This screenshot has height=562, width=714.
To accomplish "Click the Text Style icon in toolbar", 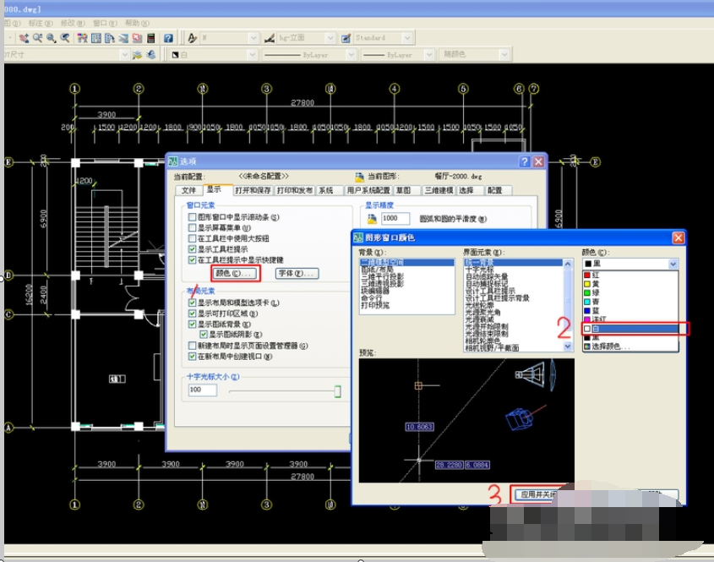I will 192,38.
